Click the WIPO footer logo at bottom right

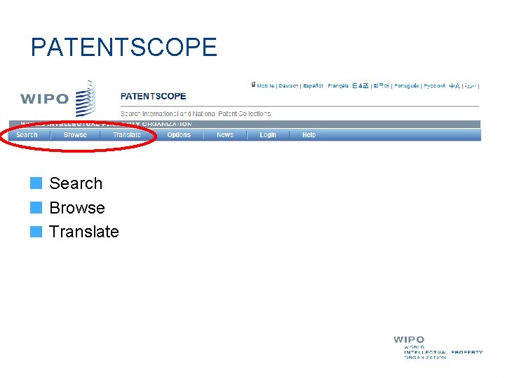pyautogui.click(x=438, y=347)
